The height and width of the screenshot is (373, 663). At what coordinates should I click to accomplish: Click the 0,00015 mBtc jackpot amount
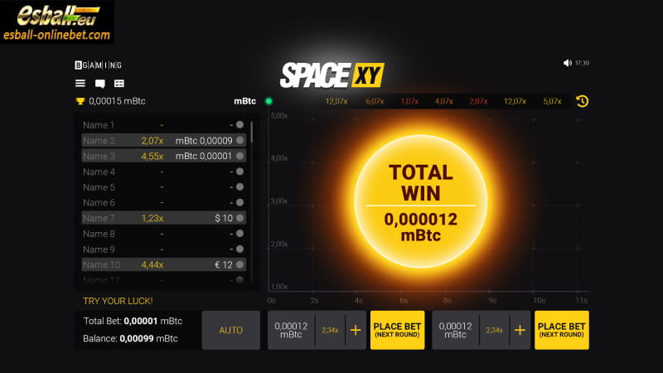(x=117, y=101)
